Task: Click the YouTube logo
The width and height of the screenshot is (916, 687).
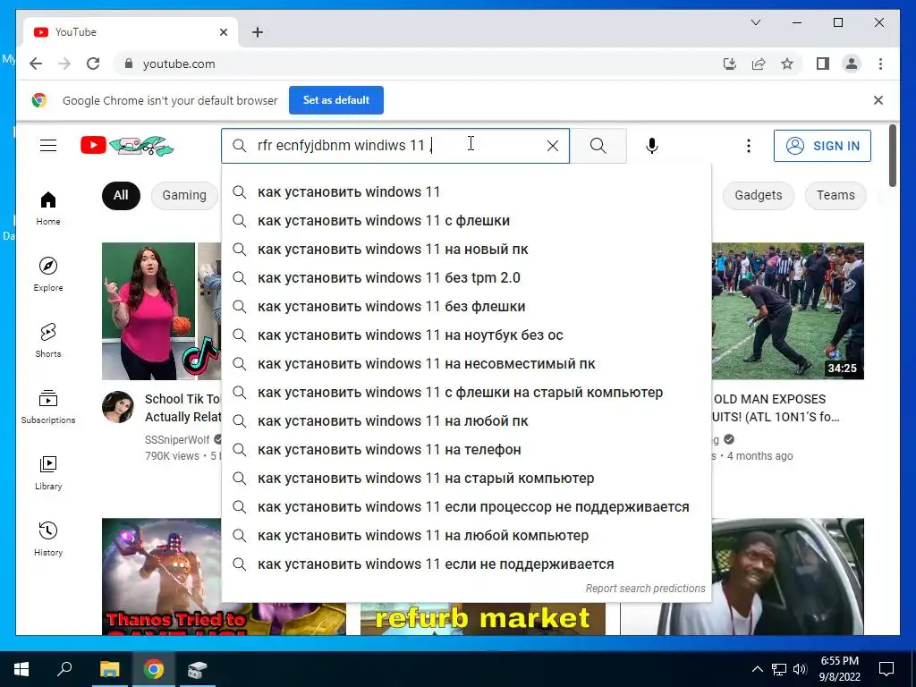Action: (x=127, y=146)
